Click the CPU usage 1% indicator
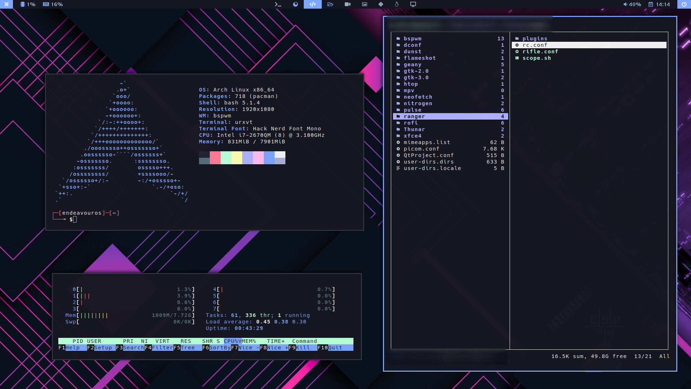 (28, 4)
